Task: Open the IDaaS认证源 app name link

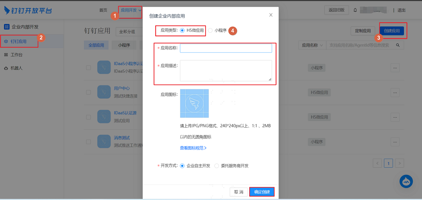Action: [125, 113]
